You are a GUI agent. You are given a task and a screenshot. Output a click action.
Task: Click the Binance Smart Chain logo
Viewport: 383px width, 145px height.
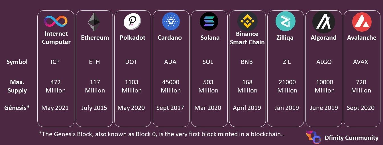point(247,21)
